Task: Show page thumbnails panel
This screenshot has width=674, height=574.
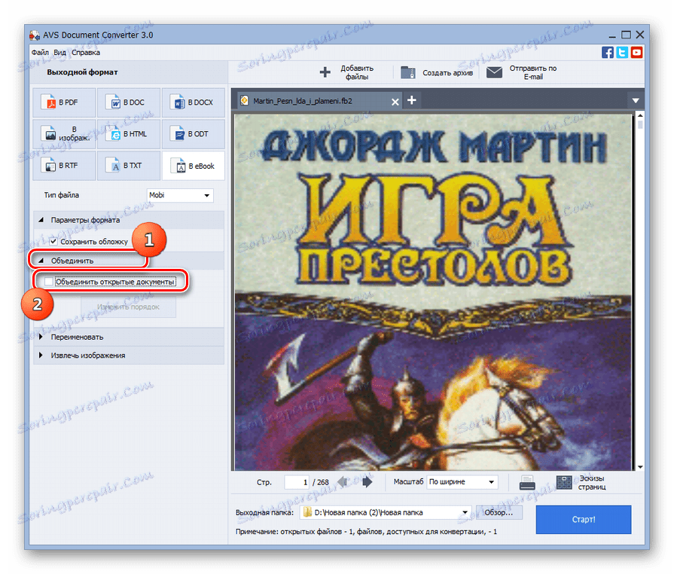Action: tap(581, 482)
